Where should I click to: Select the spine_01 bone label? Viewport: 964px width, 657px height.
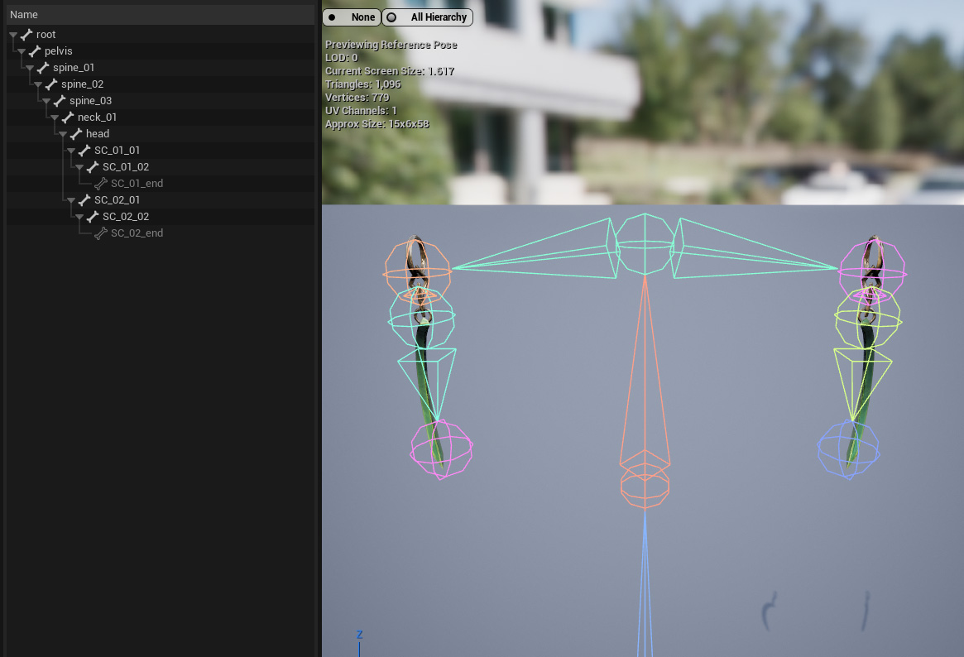[x=74, y=68]
